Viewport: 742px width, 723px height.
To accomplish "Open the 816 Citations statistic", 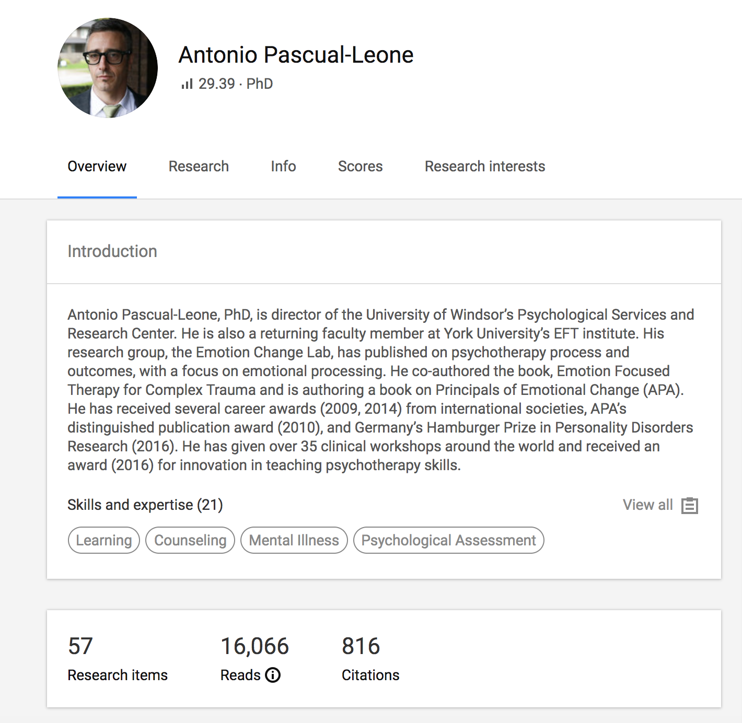I will [x=361, y=646].
